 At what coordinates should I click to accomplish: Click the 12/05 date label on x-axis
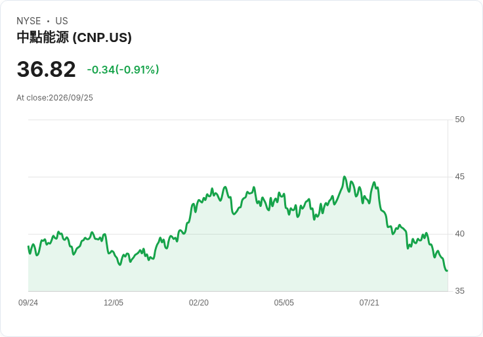click(x=114, y=303)
